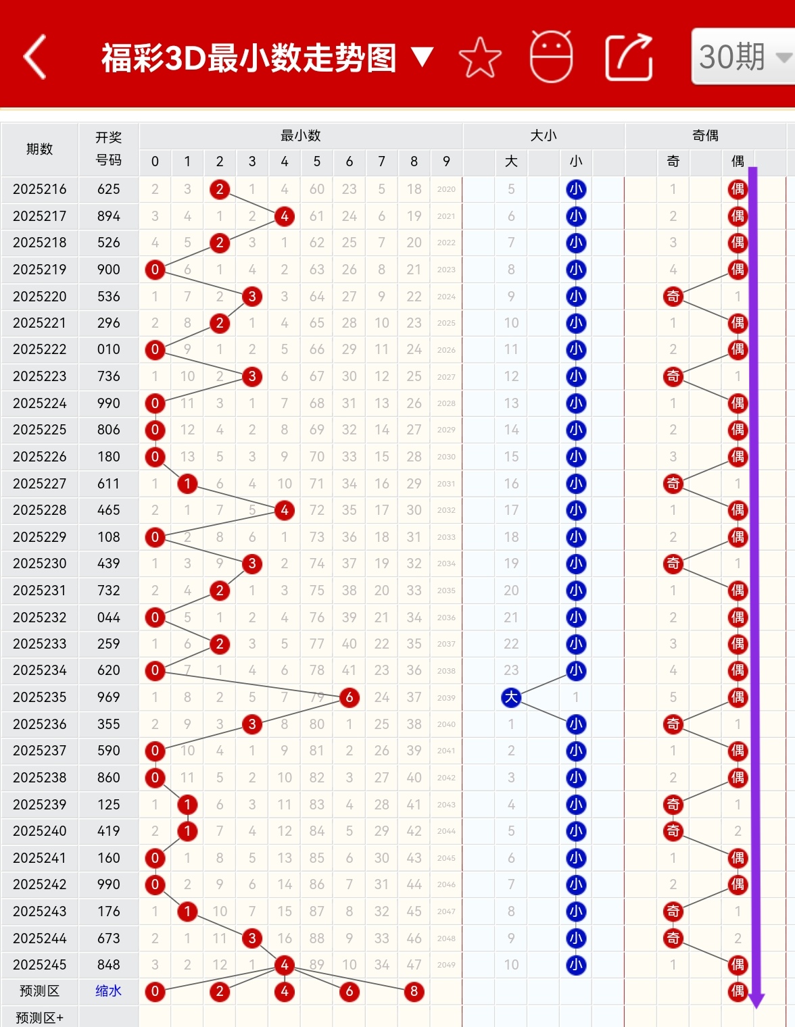Screen dimensions: 795x1027
Task: Toggle prediction ball 0 in 预测区 row
Action: [155, 991]
